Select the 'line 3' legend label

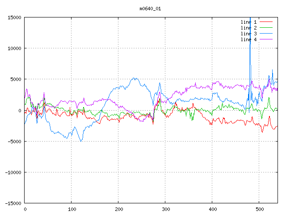coord(248,34)
